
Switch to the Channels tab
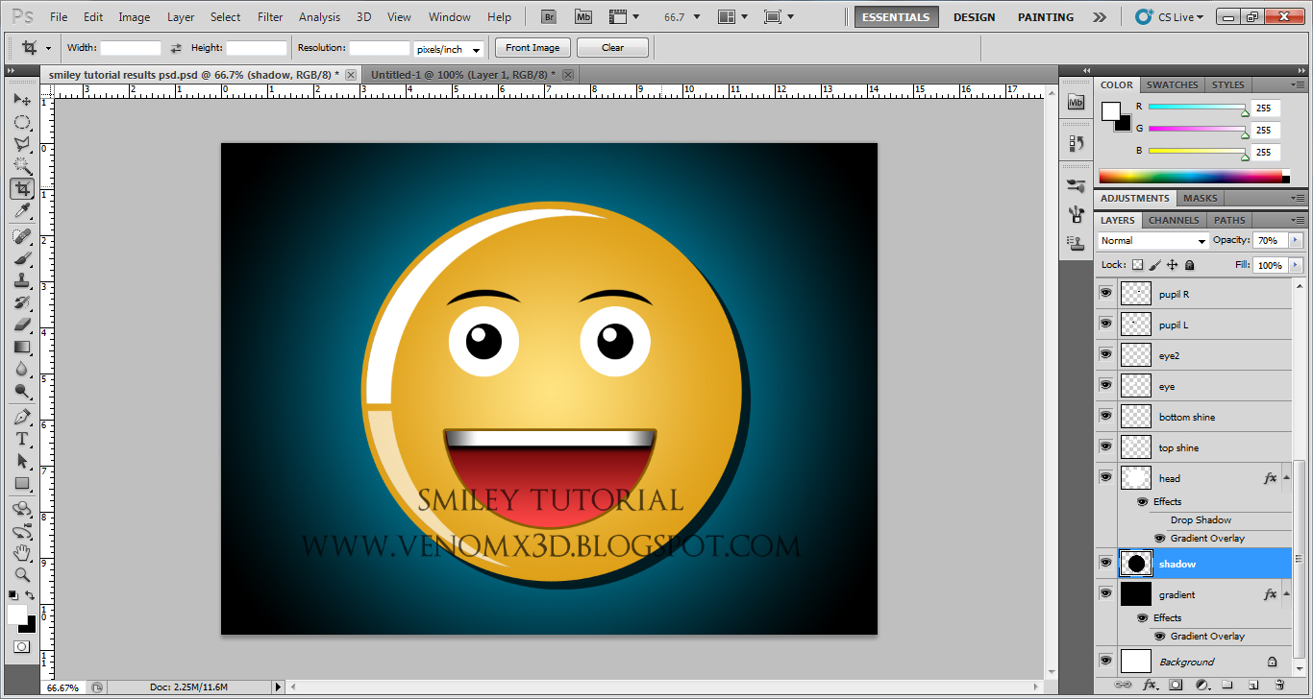click(1173, 220)
